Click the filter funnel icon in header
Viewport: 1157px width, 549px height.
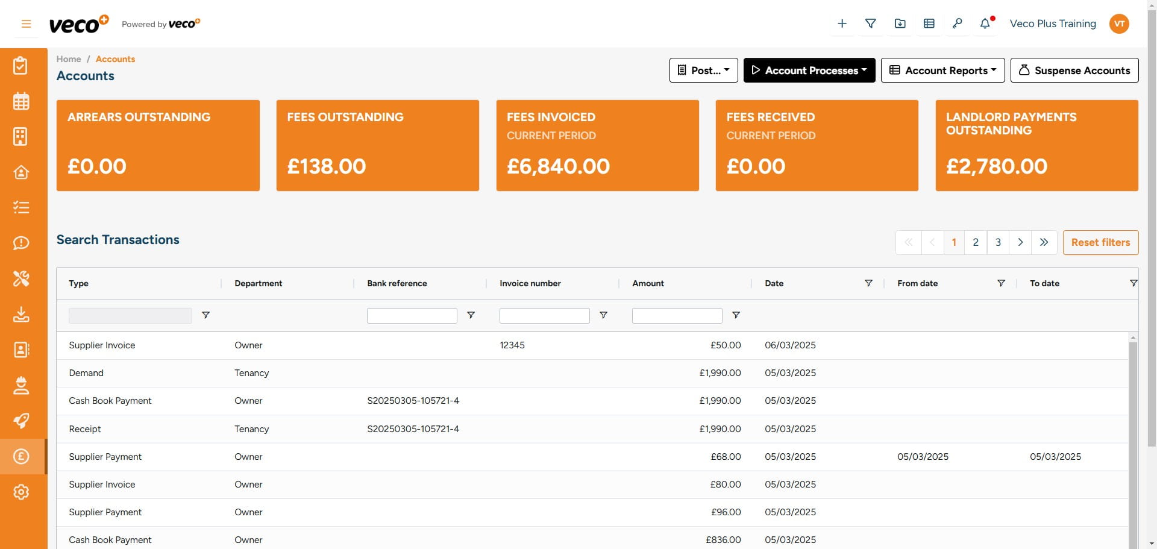(870, 24)
